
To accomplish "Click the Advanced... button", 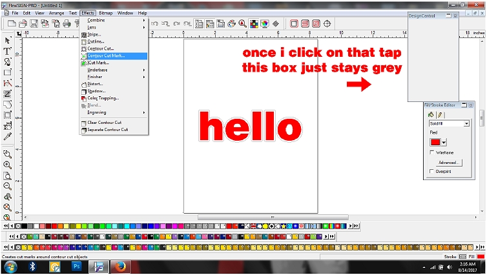I will tap(449, 162).
